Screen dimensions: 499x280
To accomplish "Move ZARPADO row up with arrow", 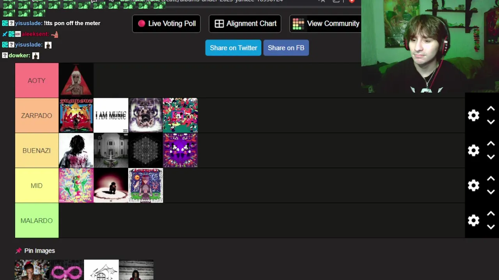I will 491,109.
